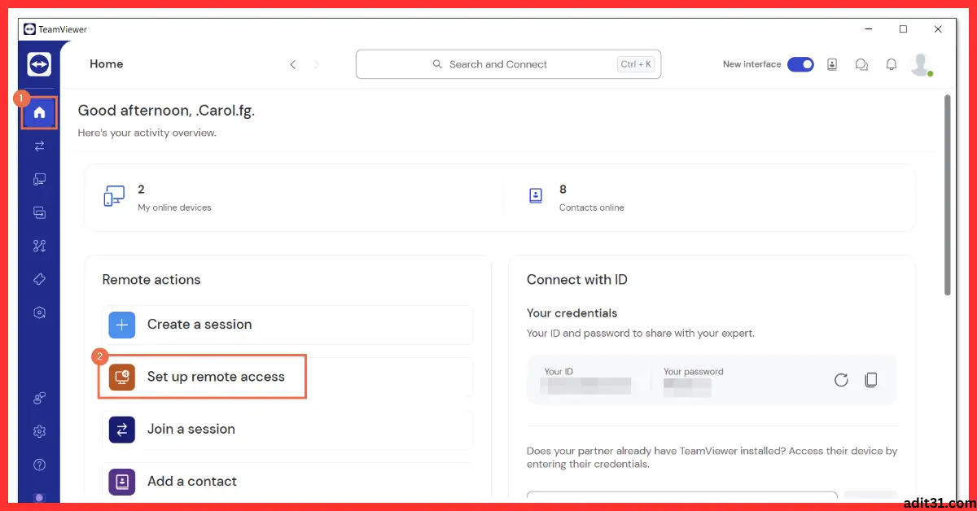977x511 pixels.
Task: Click the vertical scrollbar
Action: tap(947, 195)
